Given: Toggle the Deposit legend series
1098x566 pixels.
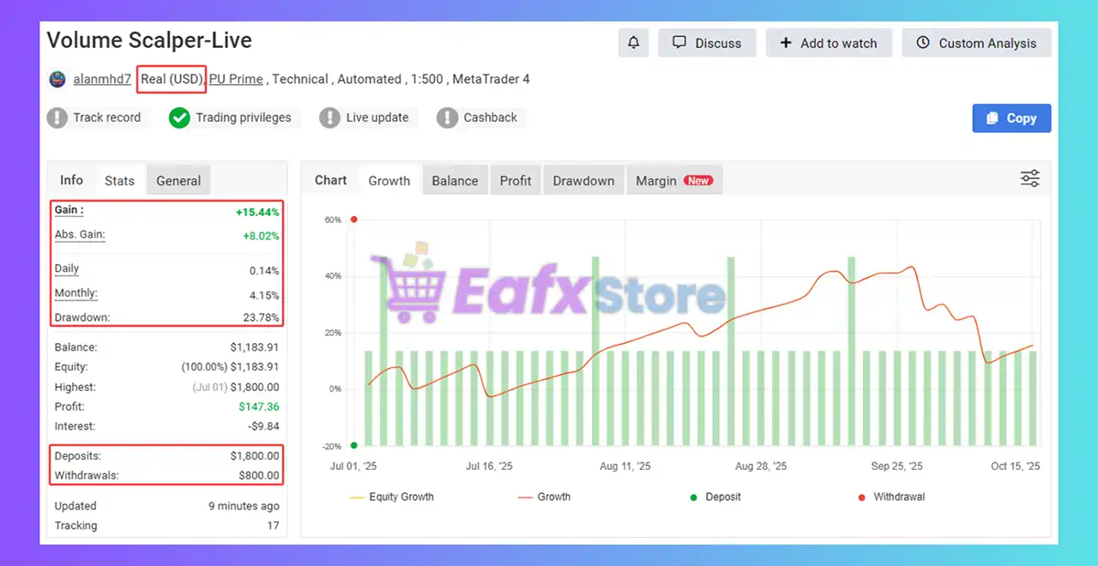Looking at the screenshot, I should pyautogui.click(x=715, y=497).
